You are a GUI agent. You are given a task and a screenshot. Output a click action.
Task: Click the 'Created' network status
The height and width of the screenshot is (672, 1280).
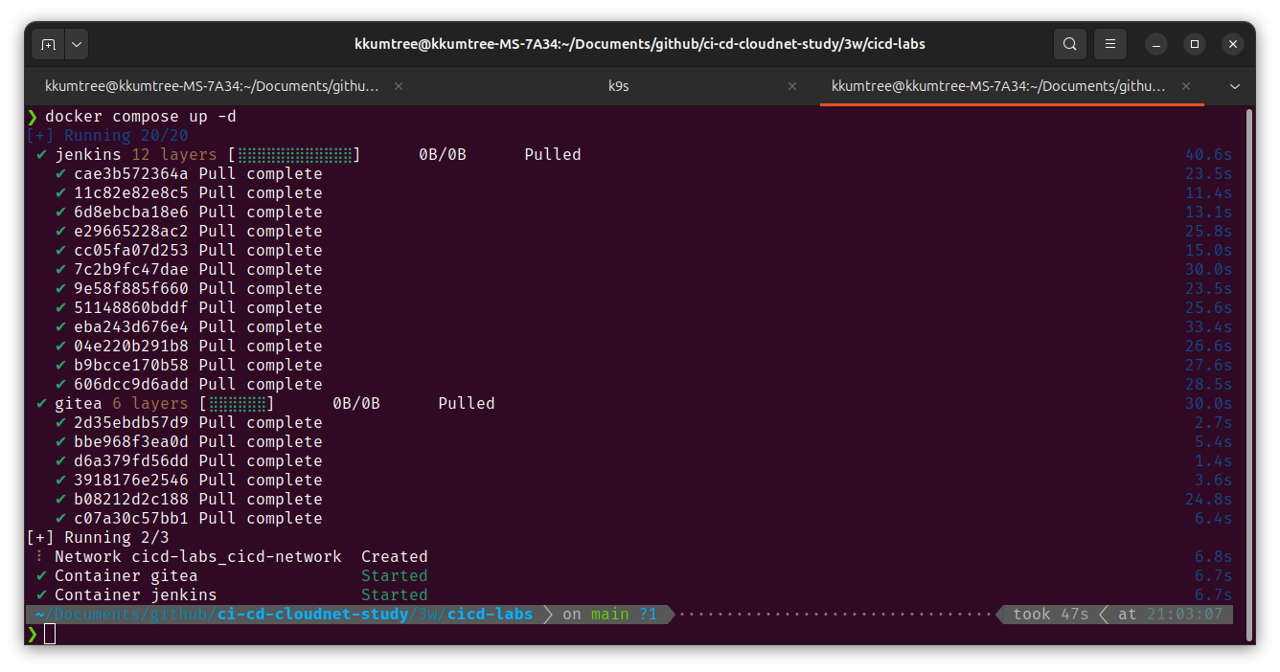click(395, 557)
